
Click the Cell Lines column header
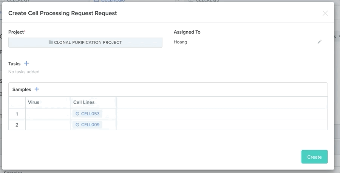point(93,102)
